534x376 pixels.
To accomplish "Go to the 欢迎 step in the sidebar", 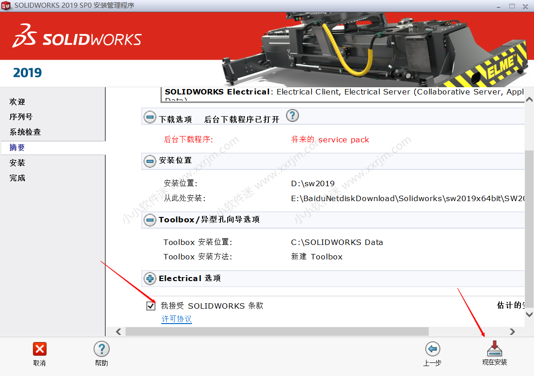I will click(17, 102).
